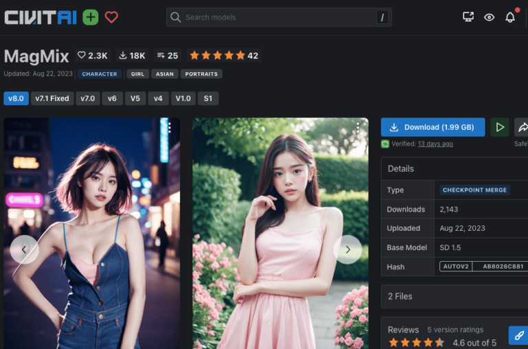Show next image with right arrow
The image size is (528, 349).
347,249
